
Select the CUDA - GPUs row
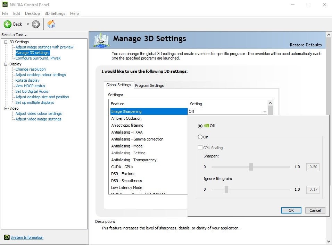pyautogui.click(x=149, y=167)
